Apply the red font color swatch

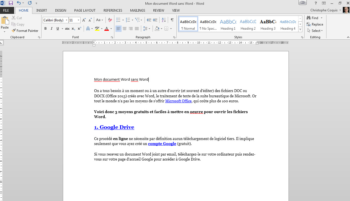[107, 29]
